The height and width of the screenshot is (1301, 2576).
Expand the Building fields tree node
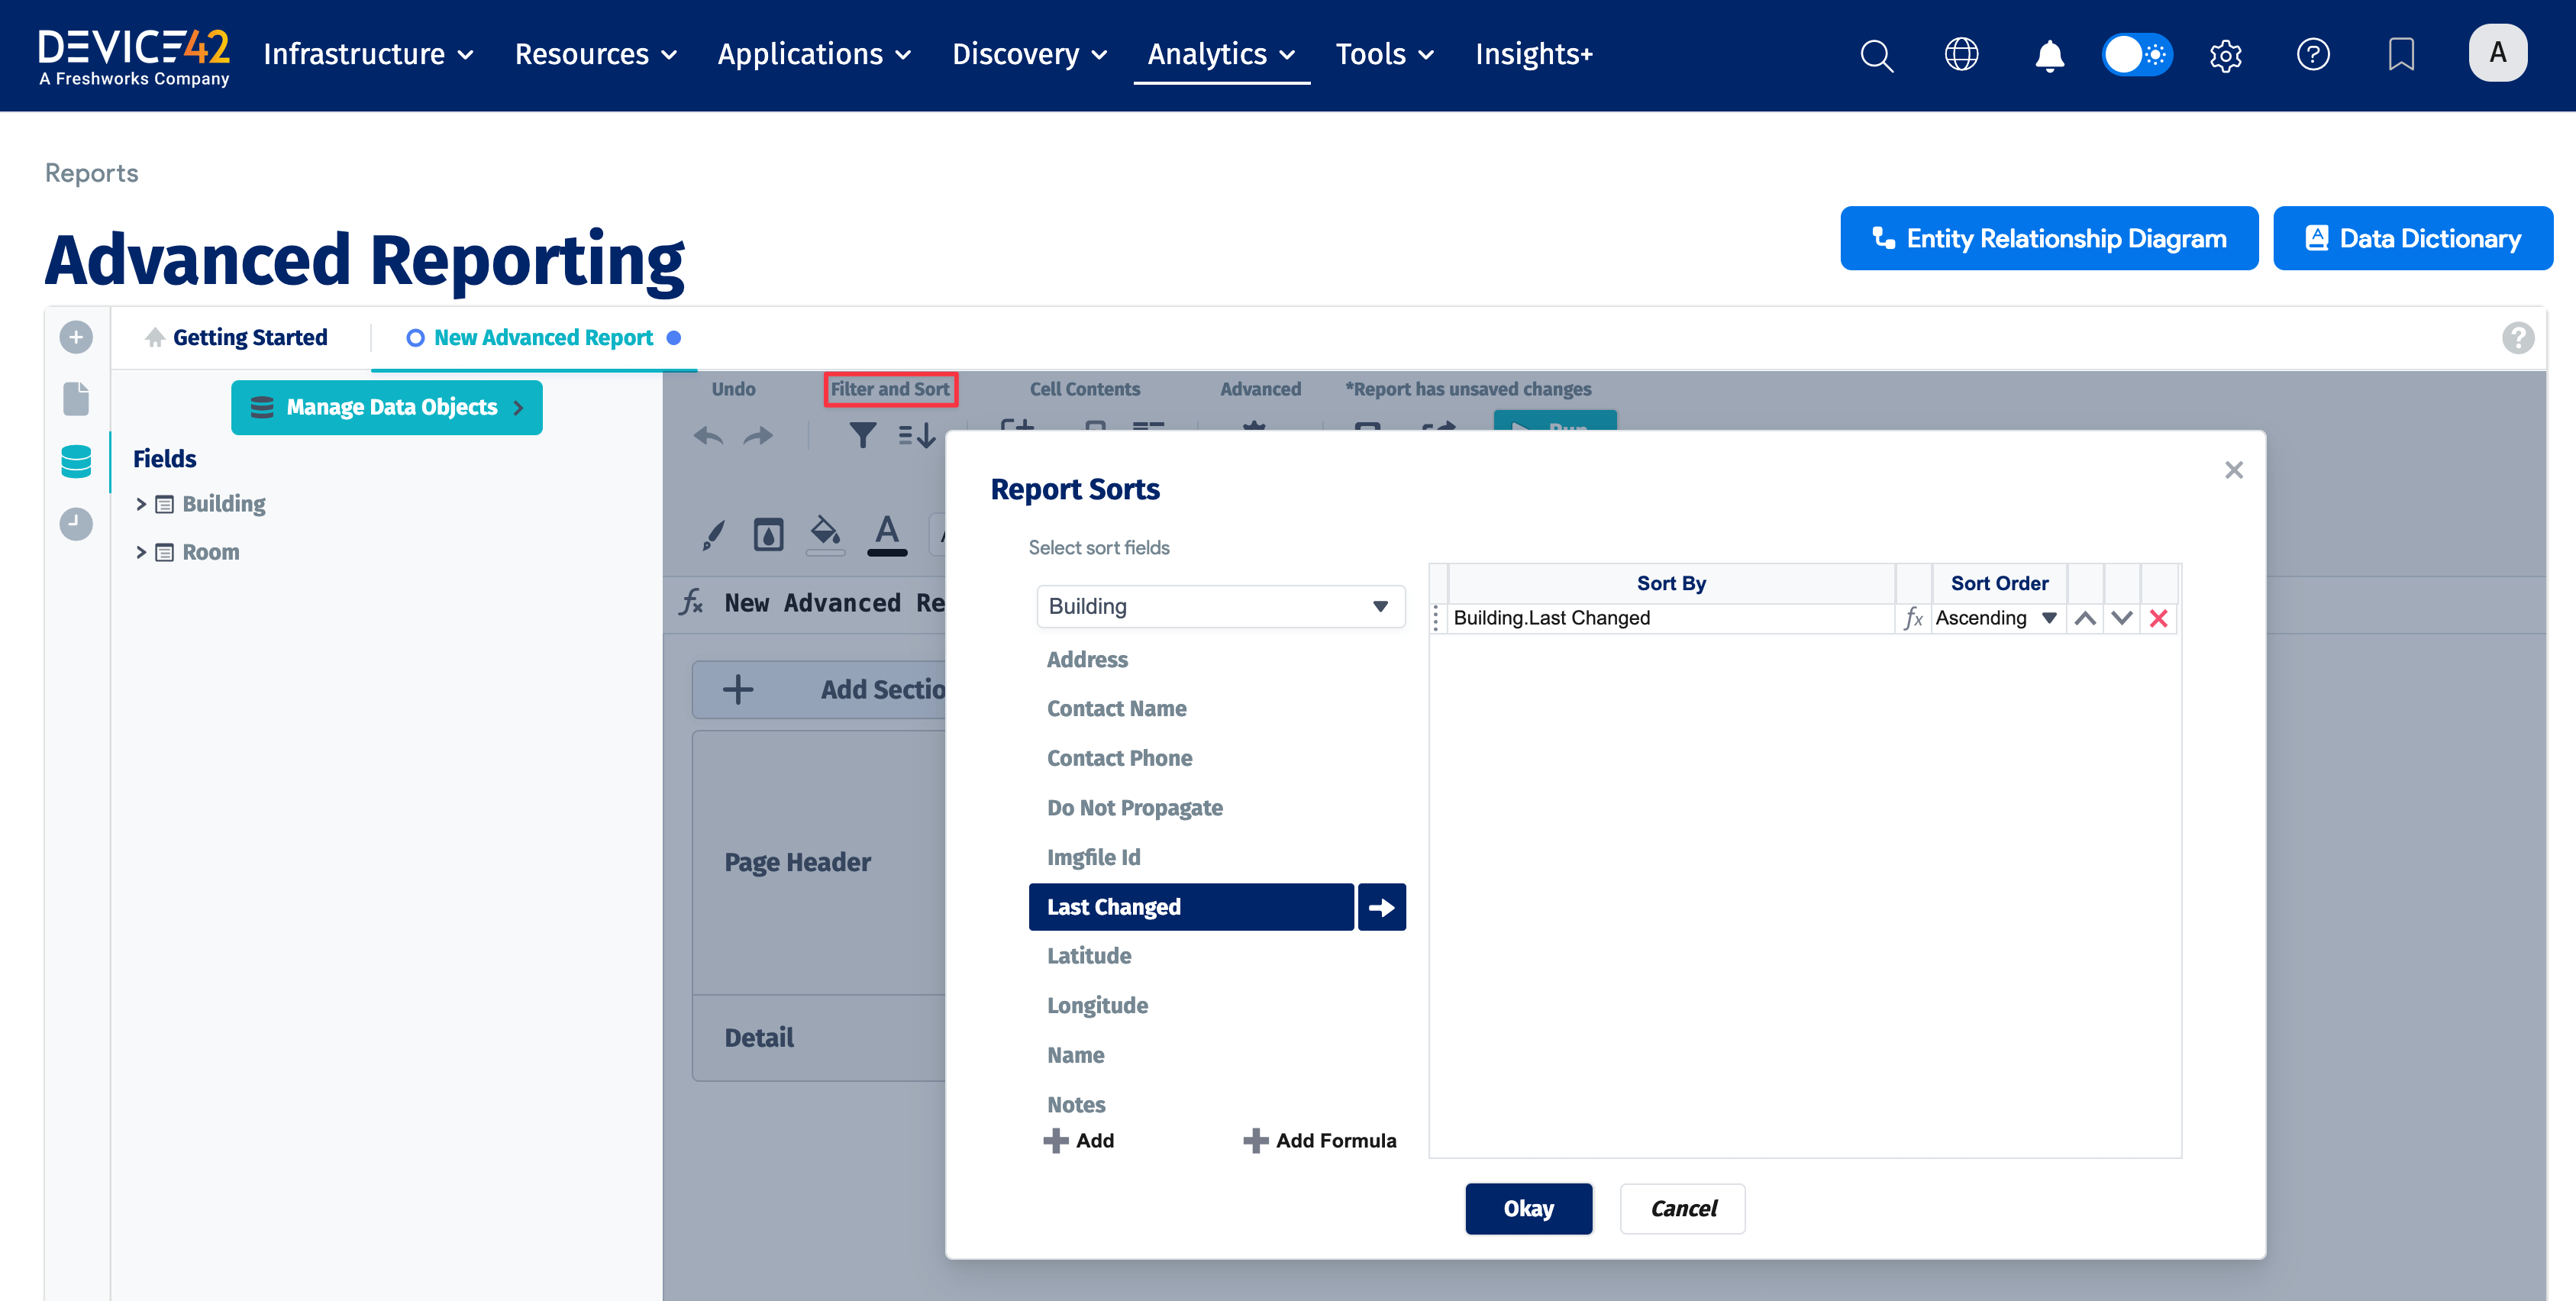(x=141, y=504)
